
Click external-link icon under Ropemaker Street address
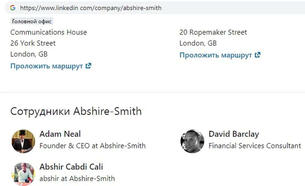pos(257,55)
